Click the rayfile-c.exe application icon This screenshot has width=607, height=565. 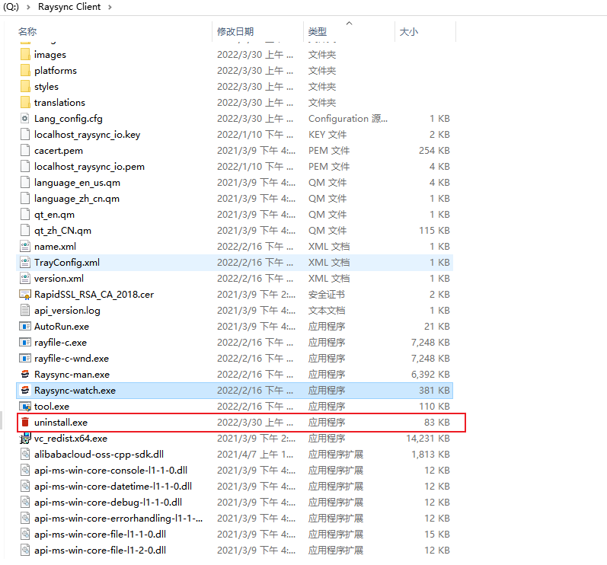[25, 343]
